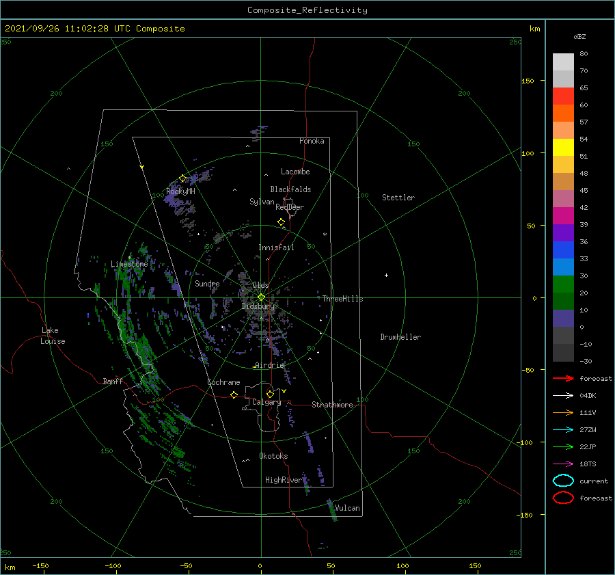Click the Cochrane label
The image size is (615, 575).
pyautogui.click(x=223, y=382)
